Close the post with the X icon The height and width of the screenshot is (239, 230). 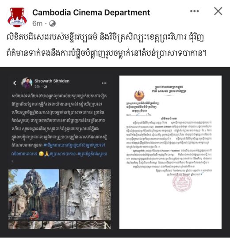click(218, 11)
